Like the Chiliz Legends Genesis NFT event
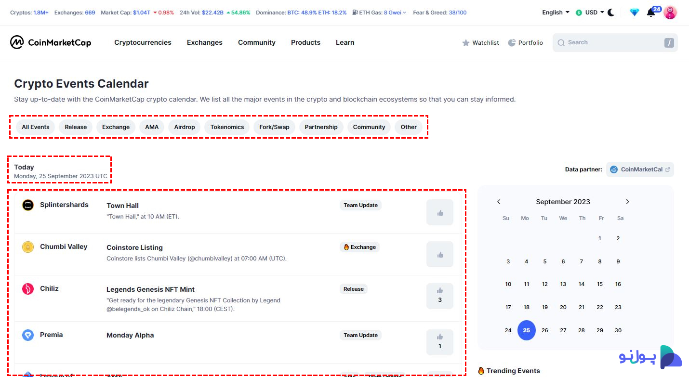This screenshot has height=377, width=689. click(440, 296)
